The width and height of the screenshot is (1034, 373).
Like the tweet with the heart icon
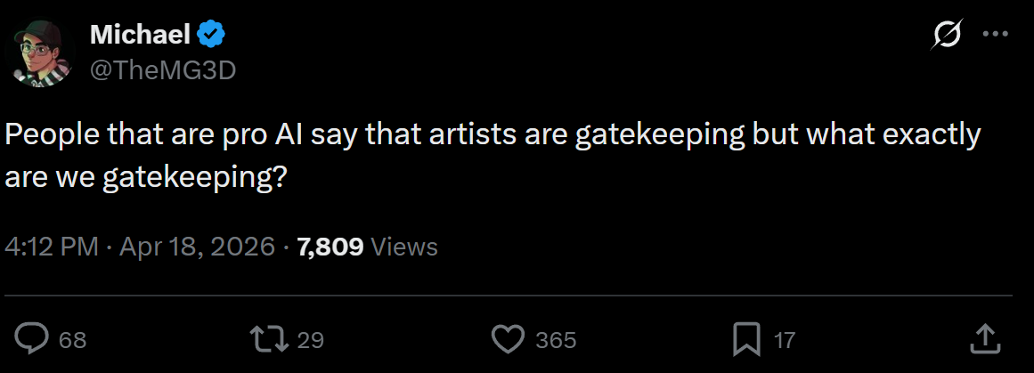[509, 338]
